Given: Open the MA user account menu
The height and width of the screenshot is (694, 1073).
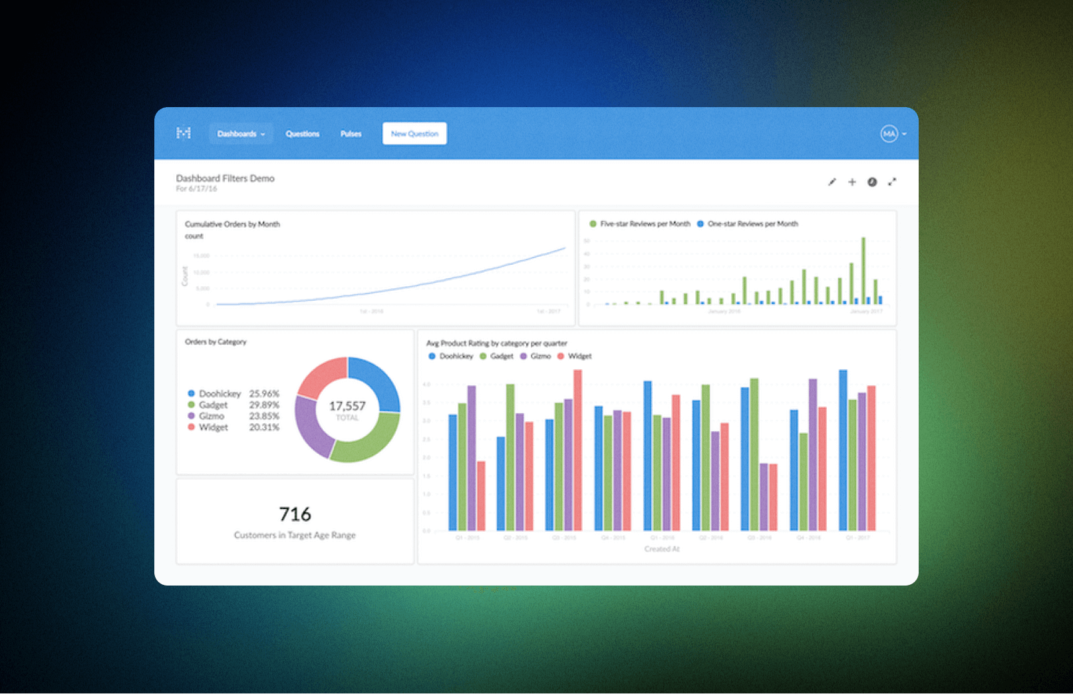Looking at the screenshot, I should pos(893,134).
